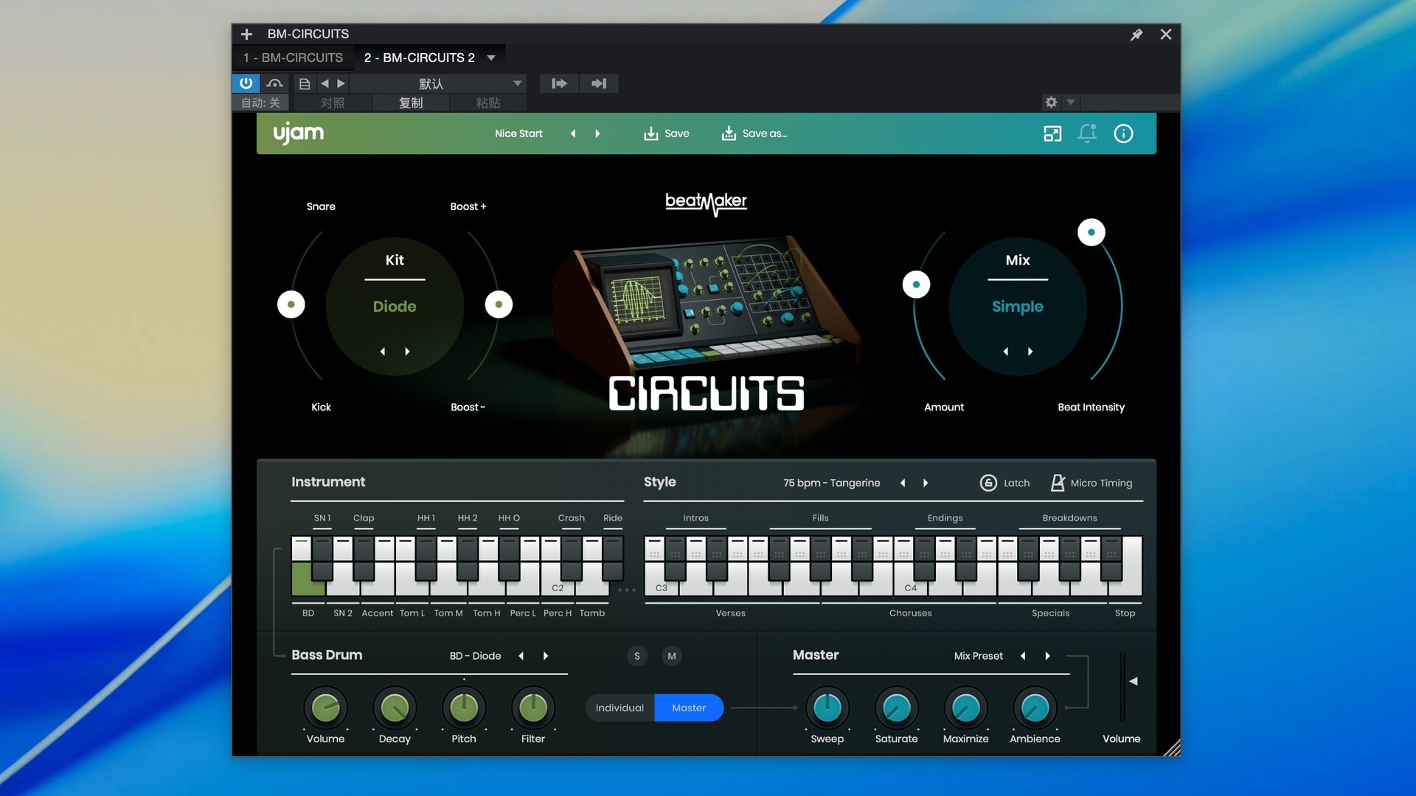Toggle the plugin power bypass button
1416x796 pixels.
[246, 83]
